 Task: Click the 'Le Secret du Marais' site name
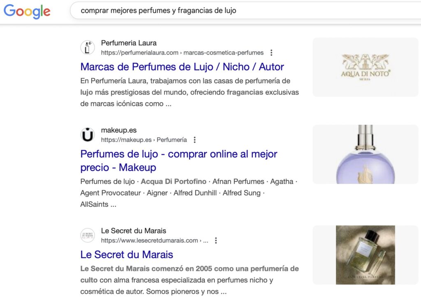click(x=134, y=231)
